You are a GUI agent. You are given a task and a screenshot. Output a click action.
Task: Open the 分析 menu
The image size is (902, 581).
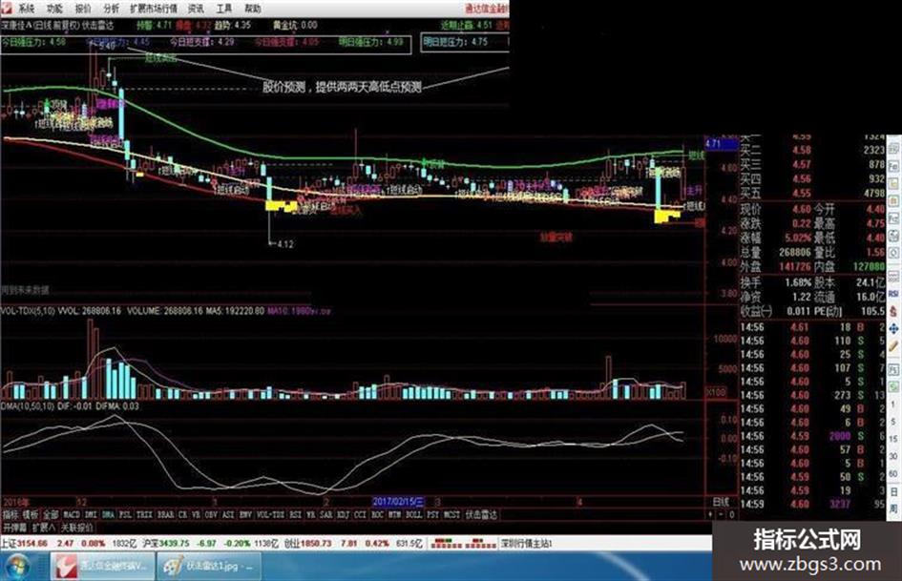tap(112, 9)
